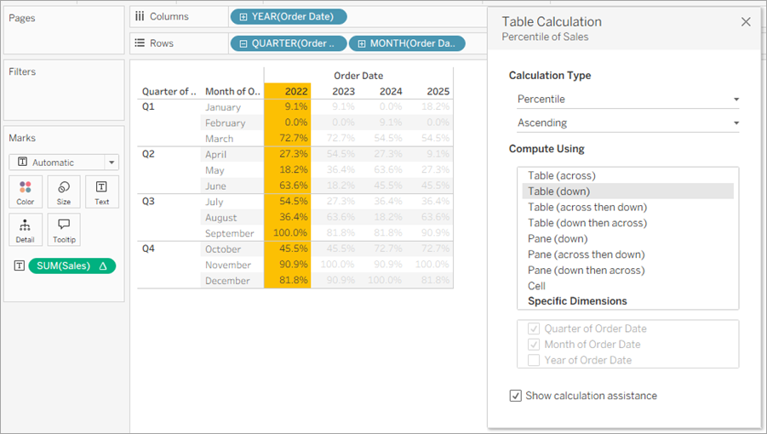Collapse the QUARTER(Order Date) pill minus icon
767x434 pixels.
(x=243, y=44)
